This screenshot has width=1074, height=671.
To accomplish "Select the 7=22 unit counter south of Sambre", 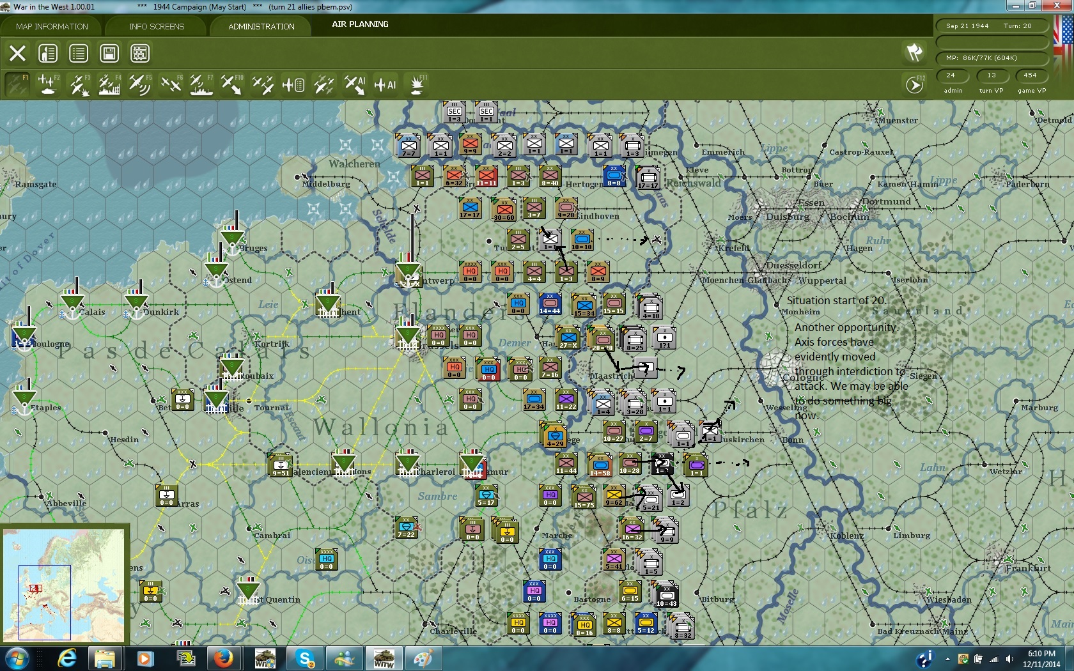I will click(407, 528).
